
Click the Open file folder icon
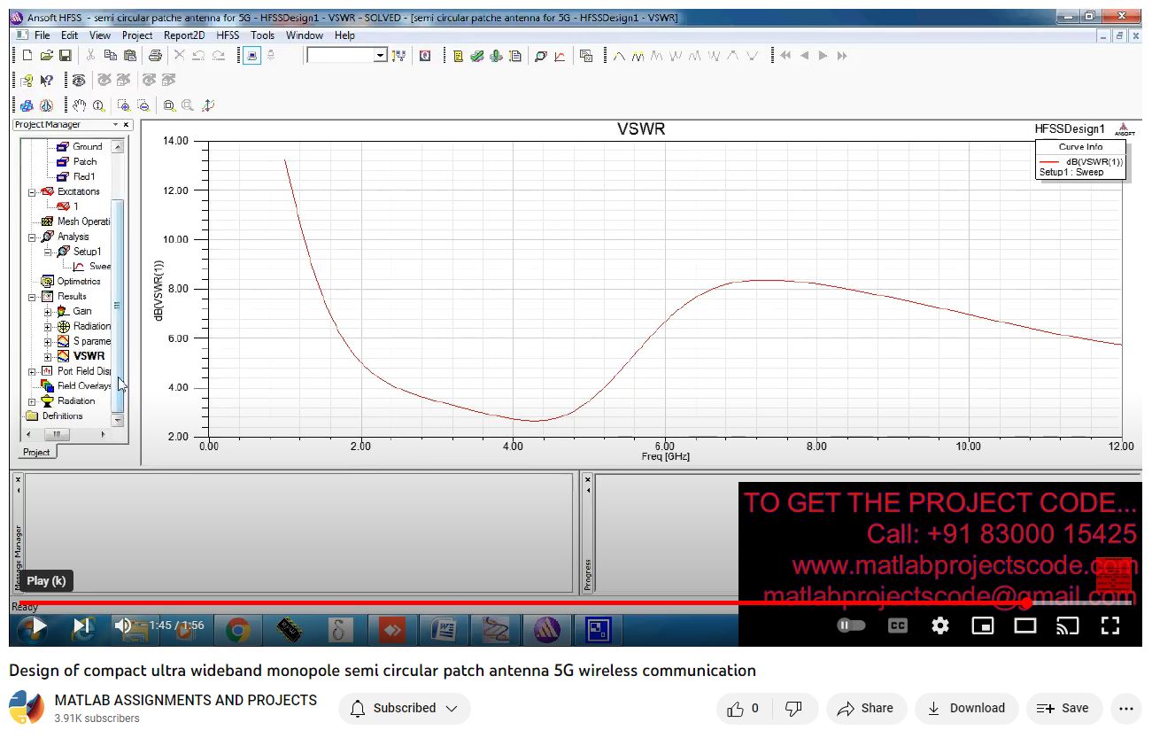(46, 56)
